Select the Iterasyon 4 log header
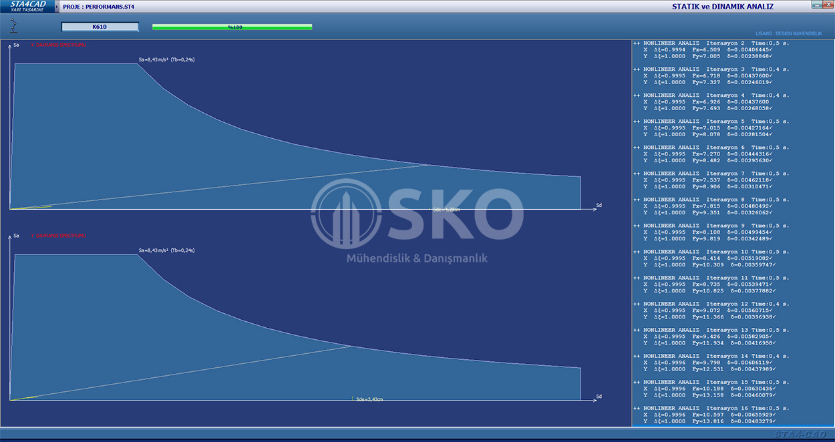The width and height of the screenshot is (835, 442). (x=711, y=95)
